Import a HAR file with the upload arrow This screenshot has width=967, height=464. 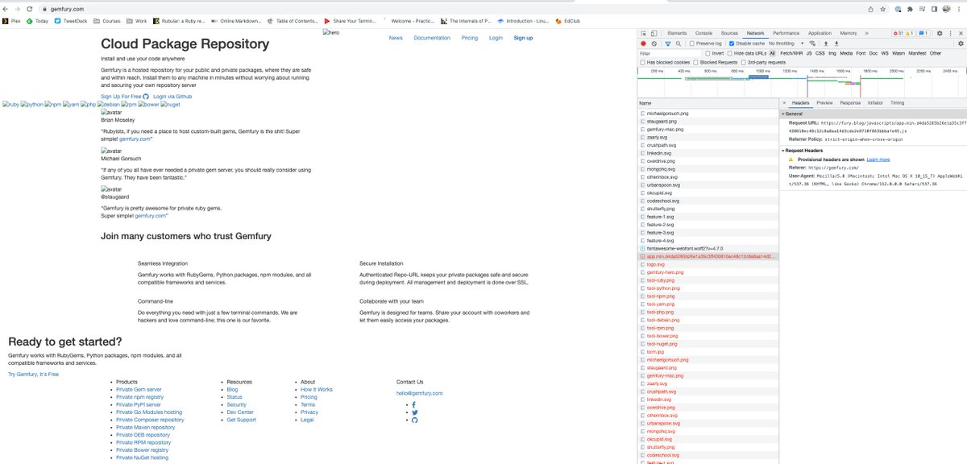coord(825,43)
